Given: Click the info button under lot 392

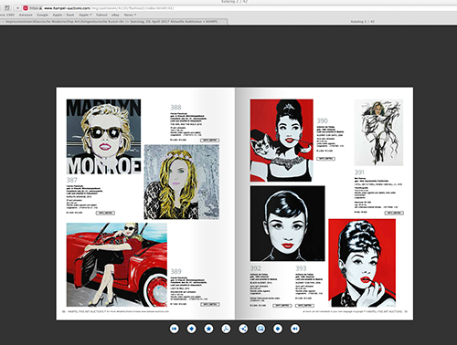Looking at the screenshot, I should pyautogui.click(x=282, y=306).
